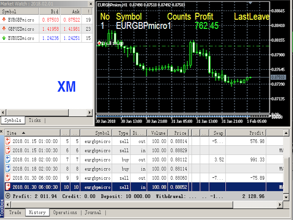Click the deal icon for 2018.01.18 02:00:00
This screenshot has width=293, height=220.
tap(8, 159)
